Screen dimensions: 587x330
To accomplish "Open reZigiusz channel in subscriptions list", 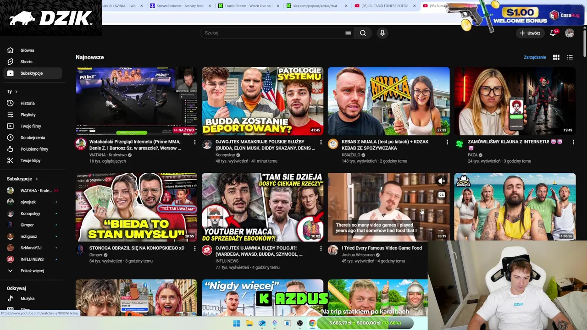I will pos(32,236).
